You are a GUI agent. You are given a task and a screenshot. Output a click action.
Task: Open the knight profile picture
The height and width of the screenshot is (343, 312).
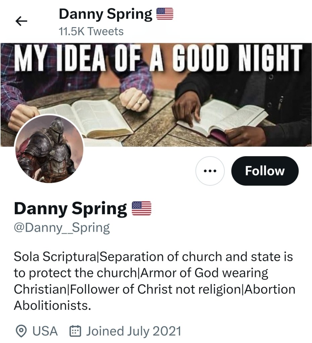pos(49,149)
